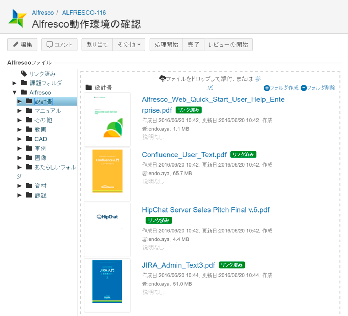Click the minus icon of フォルダ削除

click(x=303, y=88)
